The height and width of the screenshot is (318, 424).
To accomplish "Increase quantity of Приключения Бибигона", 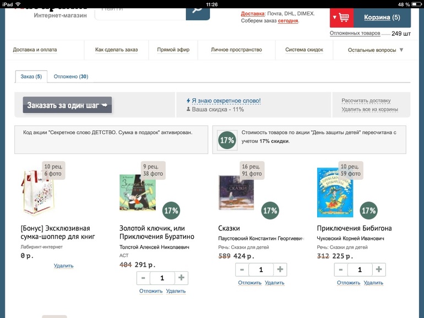I will coord(379,270).
